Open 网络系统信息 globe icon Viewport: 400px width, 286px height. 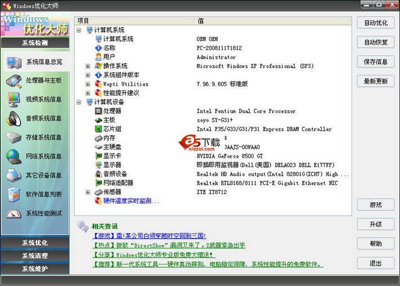click(x=14, y=157)
